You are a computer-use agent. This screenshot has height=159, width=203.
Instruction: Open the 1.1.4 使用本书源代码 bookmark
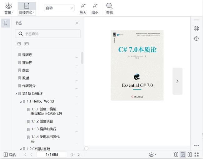pyautogui.click(x=45, y=139)
